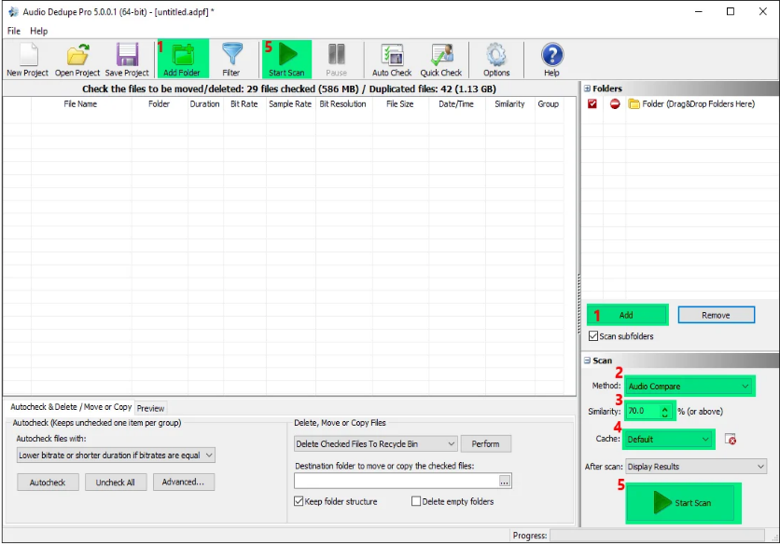780x544 pixels.
Task: Toggle the red checkbox in Folders row
Action: point(592,103)
